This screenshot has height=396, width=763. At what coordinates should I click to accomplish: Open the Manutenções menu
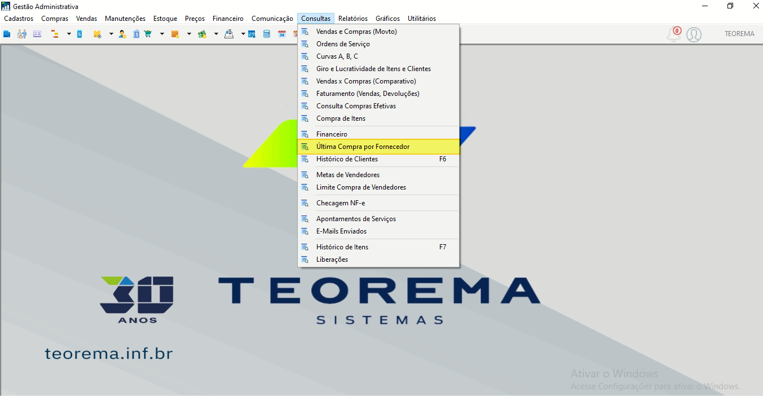[125, 19]
